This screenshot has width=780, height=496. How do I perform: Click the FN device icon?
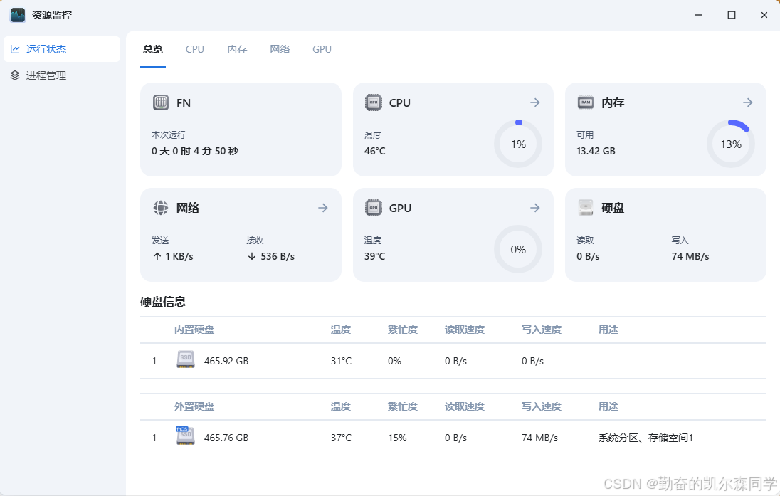coord(161,102)
